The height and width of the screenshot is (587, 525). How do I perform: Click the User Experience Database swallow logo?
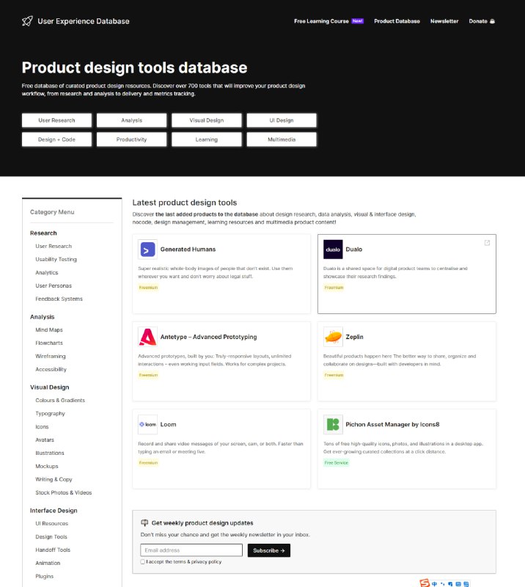point(26,21)
